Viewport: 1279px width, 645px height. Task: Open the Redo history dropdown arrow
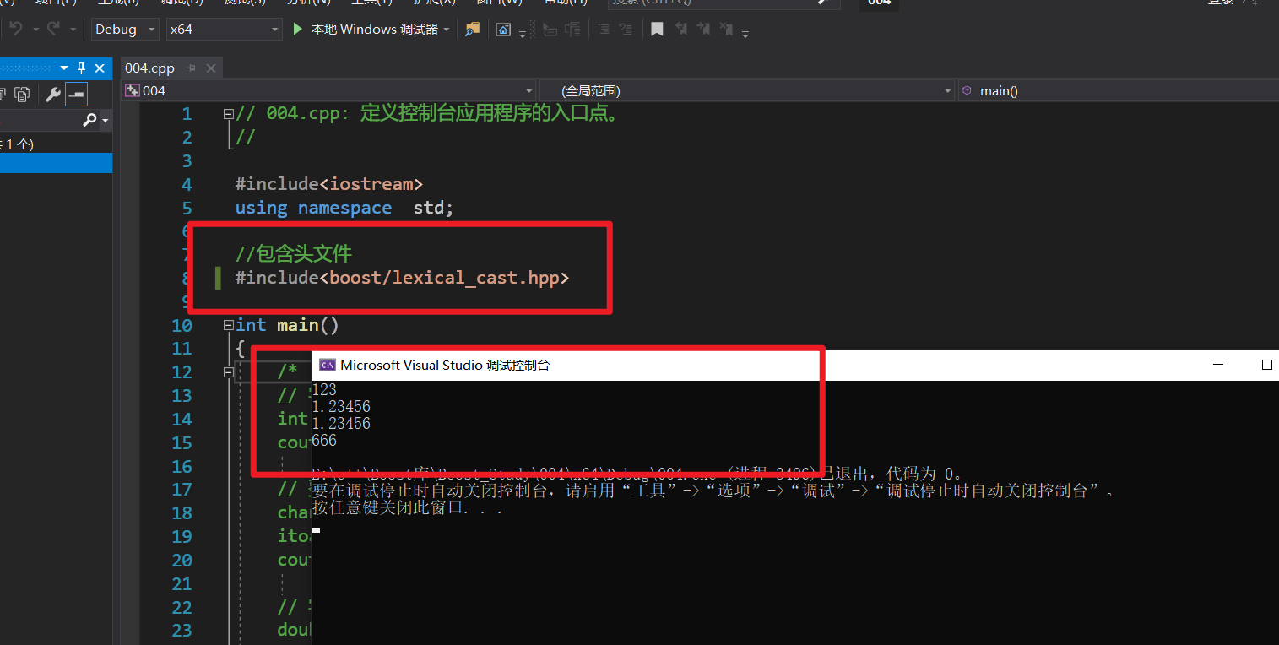click(73, 30)
